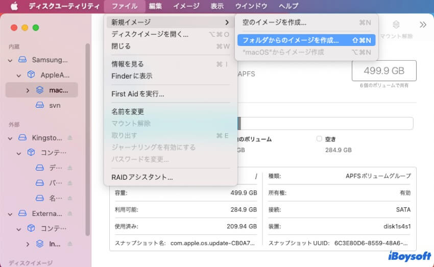Screen dimensions: 434x267
Task: Collapse the container under Kingston
Action: 19,153
